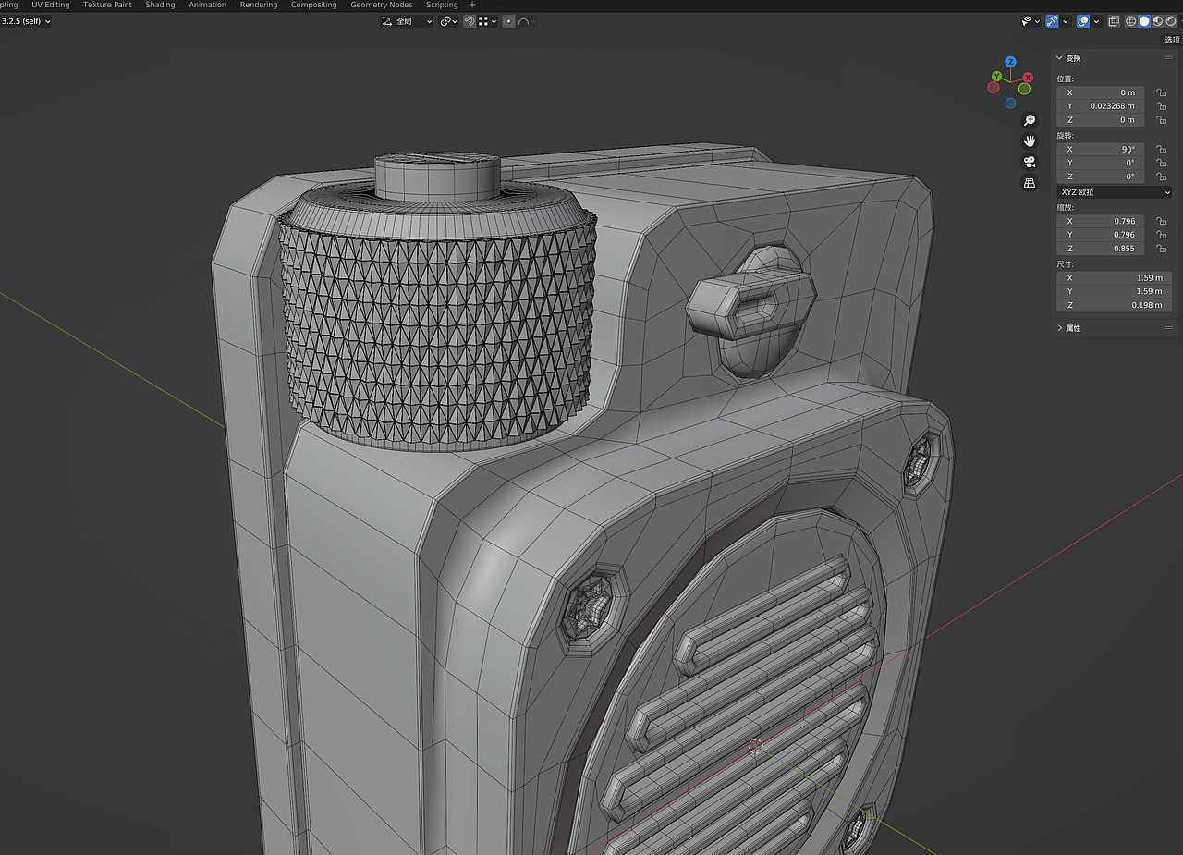The image size is (1183, 855).
Task: Click rotation Z 0° field
Action: coord(1101,177)
